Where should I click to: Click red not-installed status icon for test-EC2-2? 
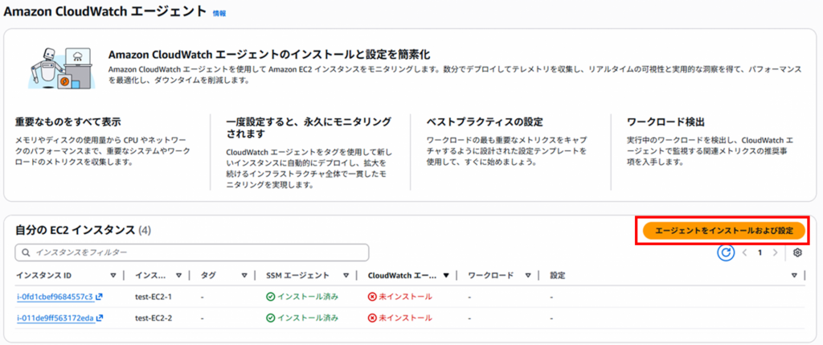[x=372, y=318]
